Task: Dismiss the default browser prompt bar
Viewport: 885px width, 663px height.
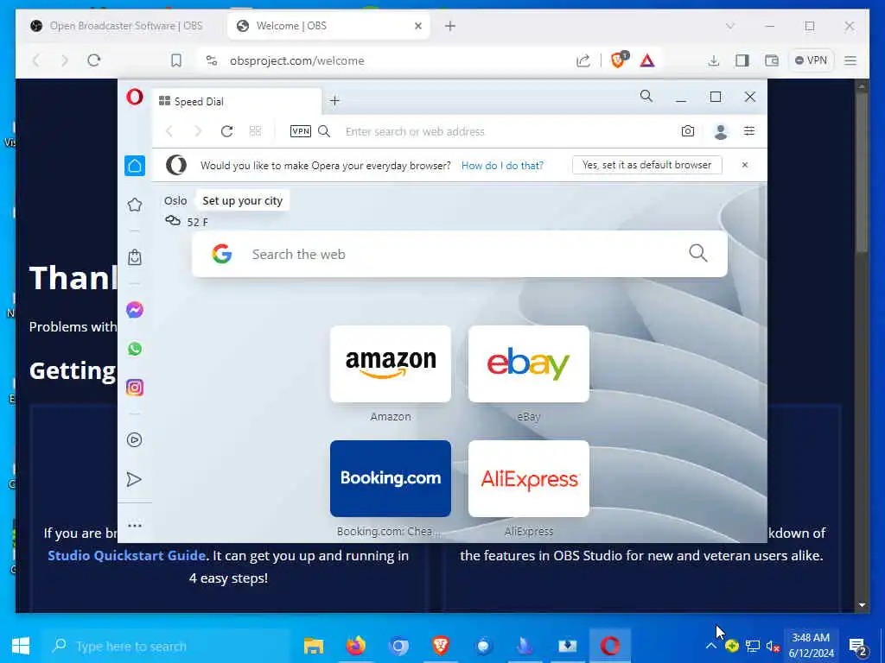Action: click(744, 165)
